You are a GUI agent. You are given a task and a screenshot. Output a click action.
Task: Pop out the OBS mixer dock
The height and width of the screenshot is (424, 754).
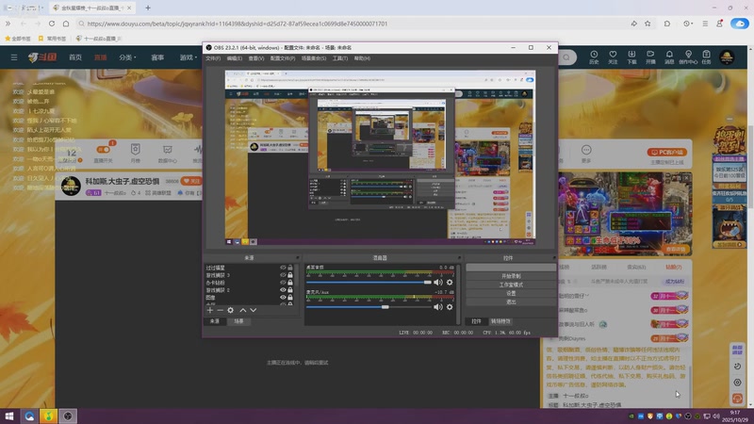click(x=459, y=258)
